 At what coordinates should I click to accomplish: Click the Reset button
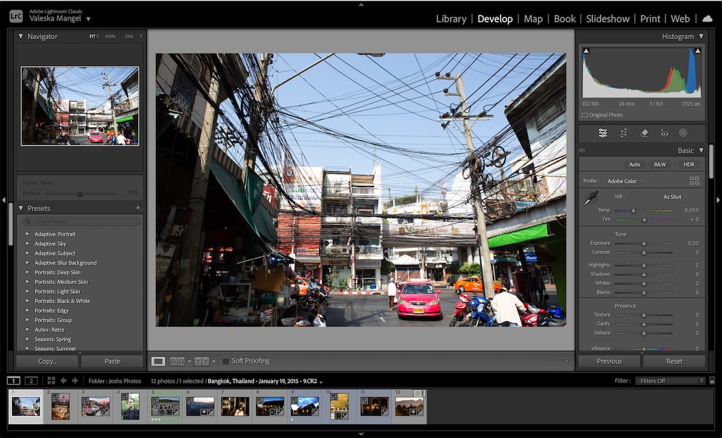674,360
